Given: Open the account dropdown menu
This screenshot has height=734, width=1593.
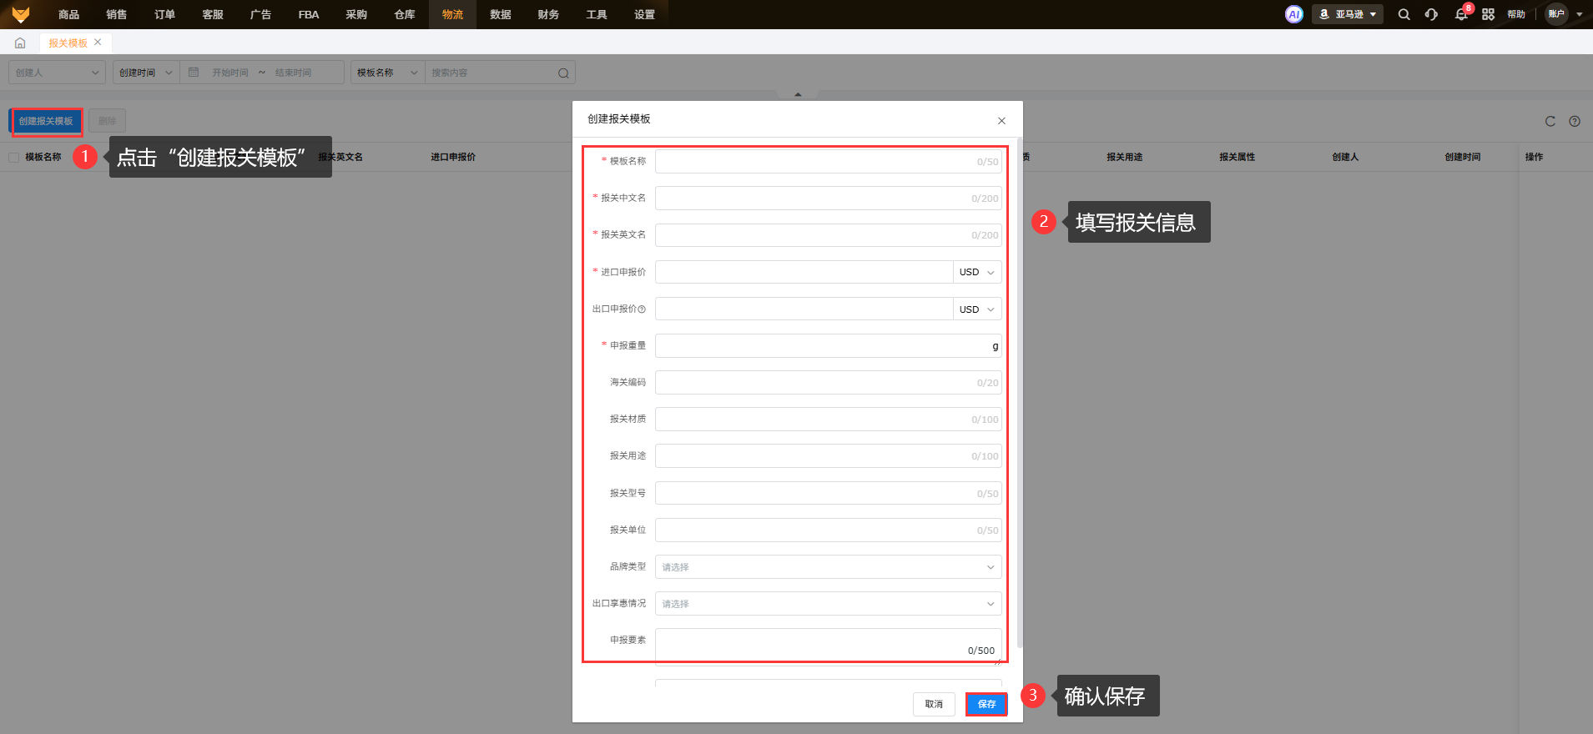Looking at the screenshot, I should click(x=1565, y=14).
